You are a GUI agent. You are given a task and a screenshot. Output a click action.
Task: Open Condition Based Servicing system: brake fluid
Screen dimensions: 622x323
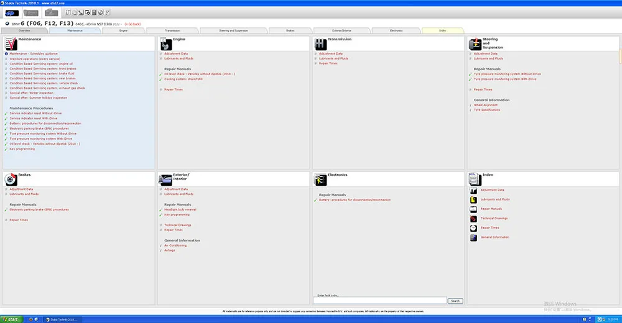point(42,73)
